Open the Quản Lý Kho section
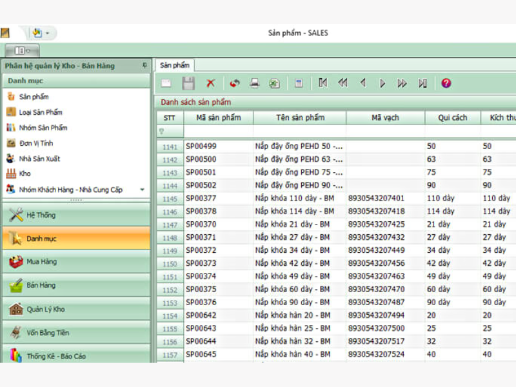The width and height of the screenshot is (516, 387). (x=45, y=309)
